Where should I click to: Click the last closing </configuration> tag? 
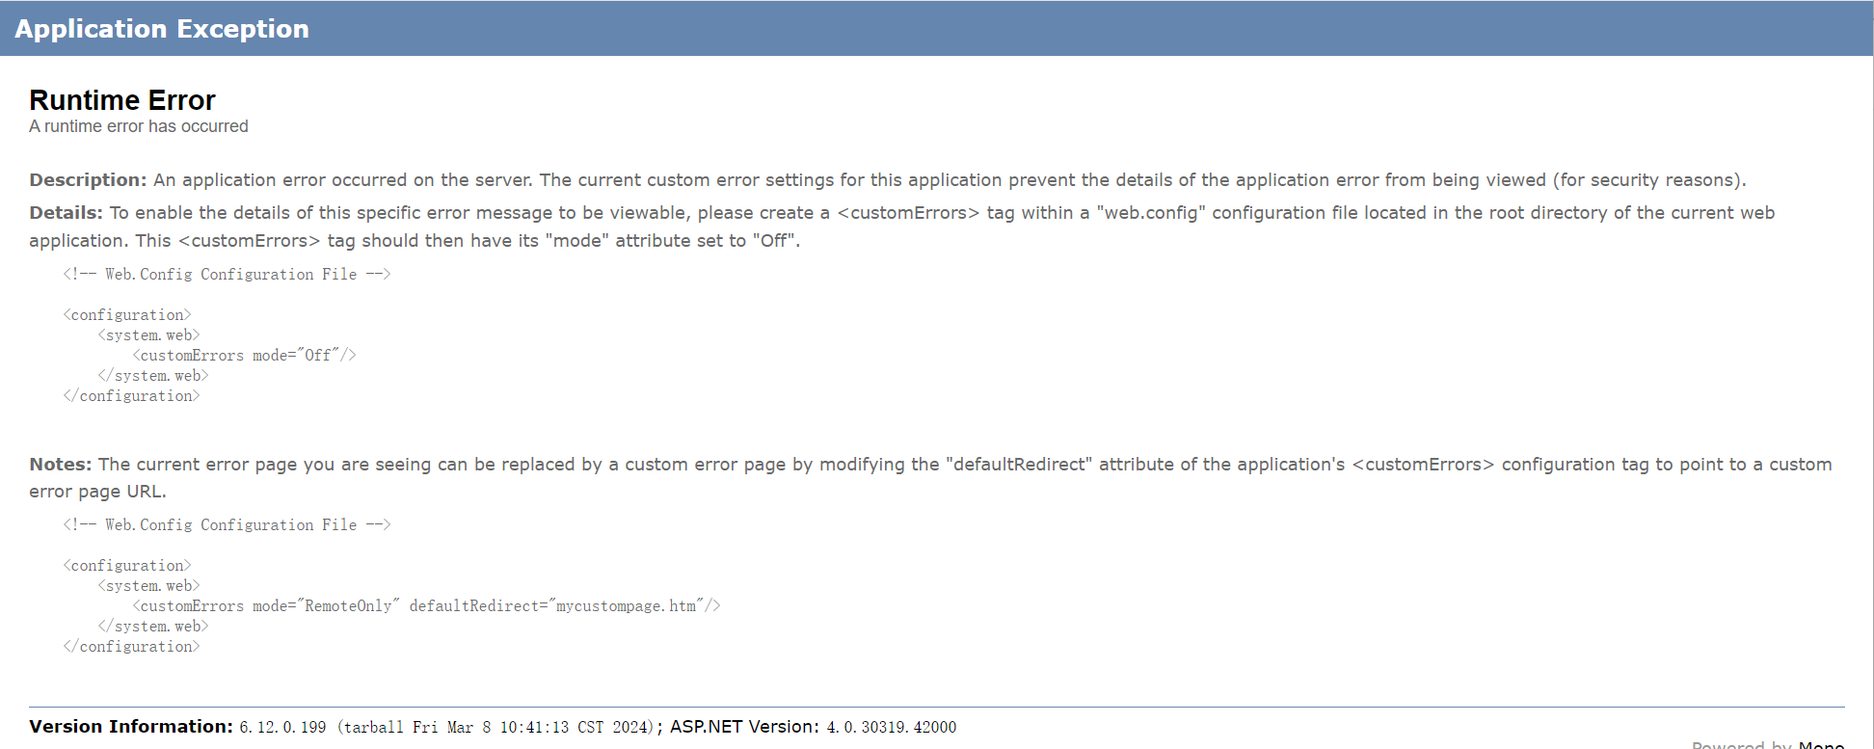coord(131,647)
